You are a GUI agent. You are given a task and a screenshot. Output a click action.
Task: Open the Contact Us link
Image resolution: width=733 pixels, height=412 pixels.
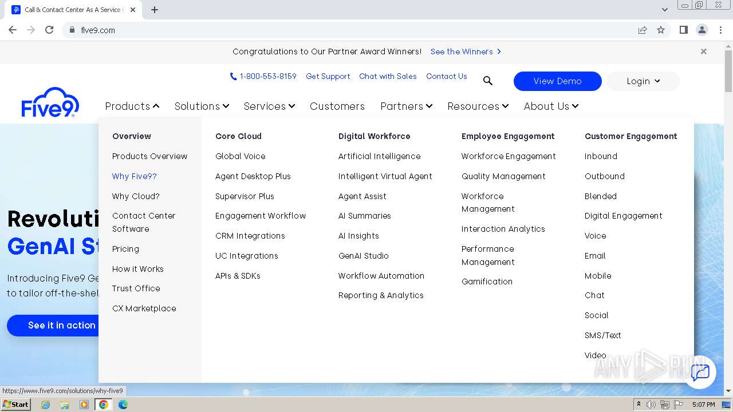[447, 76]
